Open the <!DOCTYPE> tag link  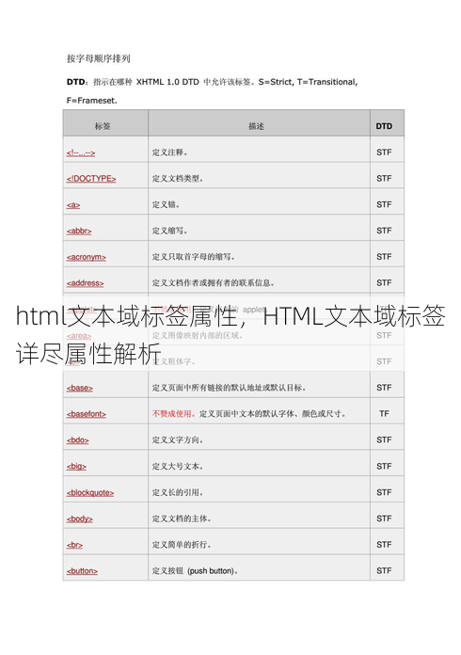click(x=91, y=179)
